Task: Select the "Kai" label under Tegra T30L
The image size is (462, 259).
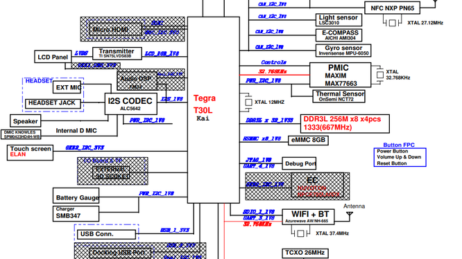Action: pyautogui.click(x=203, y=118)
